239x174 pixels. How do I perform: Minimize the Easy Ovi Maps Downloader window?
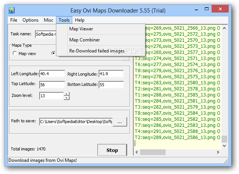pos(196,9)
